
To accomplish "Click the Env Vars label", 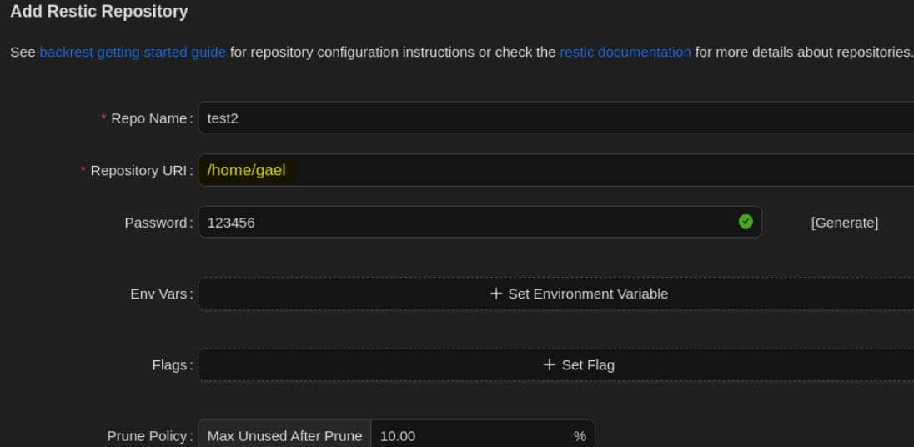I will click(x=159, y=294).
